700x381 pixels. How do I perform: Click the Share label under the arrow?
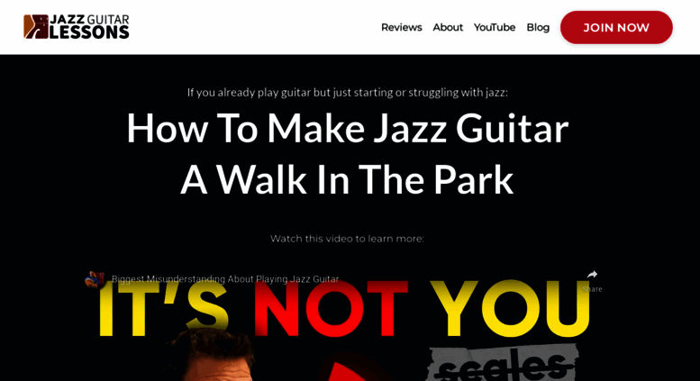pyautogui.click(x=593, y=289)
